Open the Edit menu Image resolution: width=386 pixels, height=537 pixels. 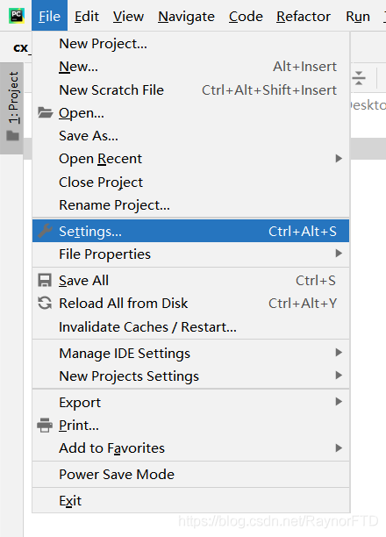coord(87,16)
